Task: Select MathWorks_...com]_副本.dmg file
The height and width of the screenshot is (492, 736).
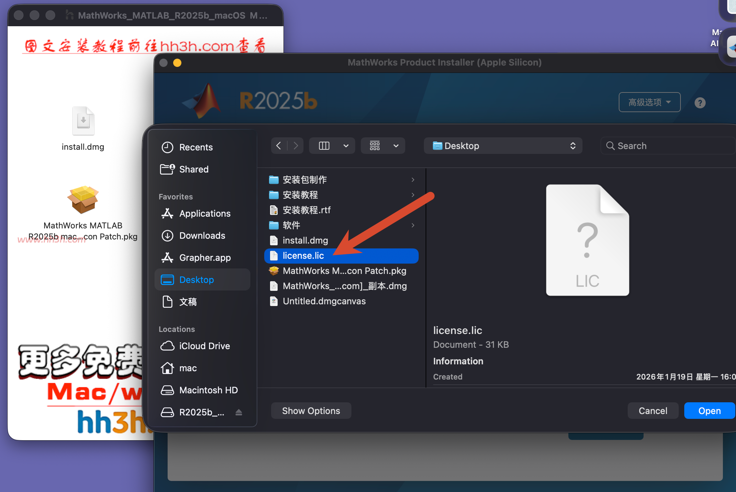Action: [x=341, y=286]
